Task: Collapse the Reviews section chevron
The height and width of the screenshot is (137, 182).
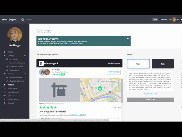Action: coord(25,74)
